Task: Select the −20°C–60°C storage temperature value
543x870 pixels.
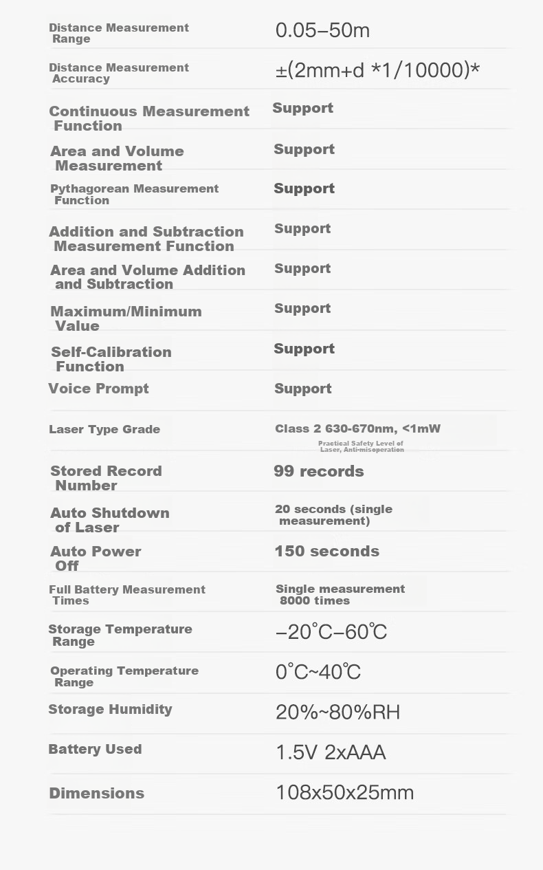Action: click(331, 632)
